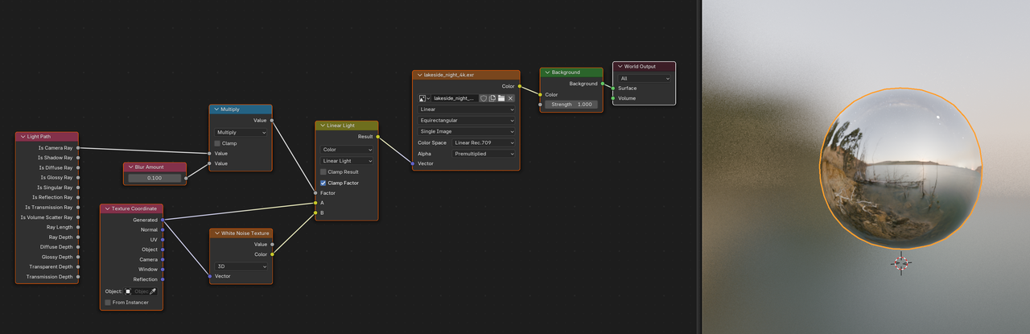Click the Is Diffuse Ray label
The image size is (1030, 334).
tap(56, 167)
